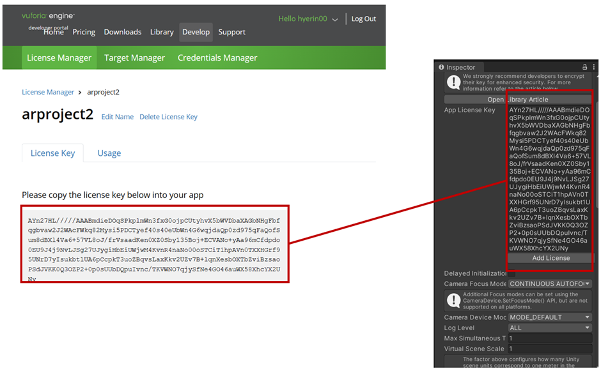Click 'Please copy the license key below' text
The height and width of the screenshot is (371, 601).
113,195
